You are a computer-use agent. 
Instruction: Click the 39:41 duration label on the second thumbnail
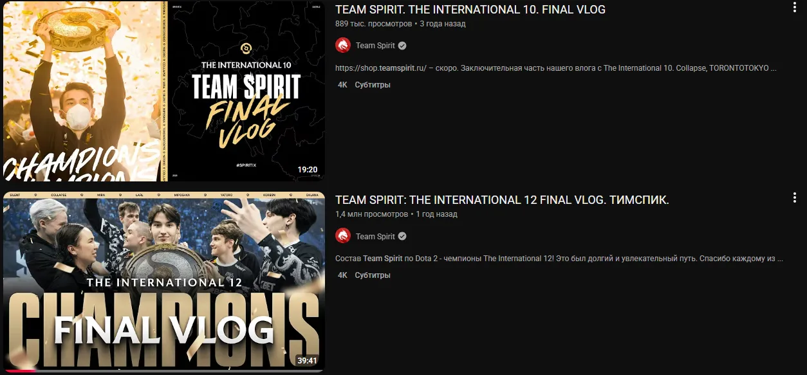click(308, 360)
